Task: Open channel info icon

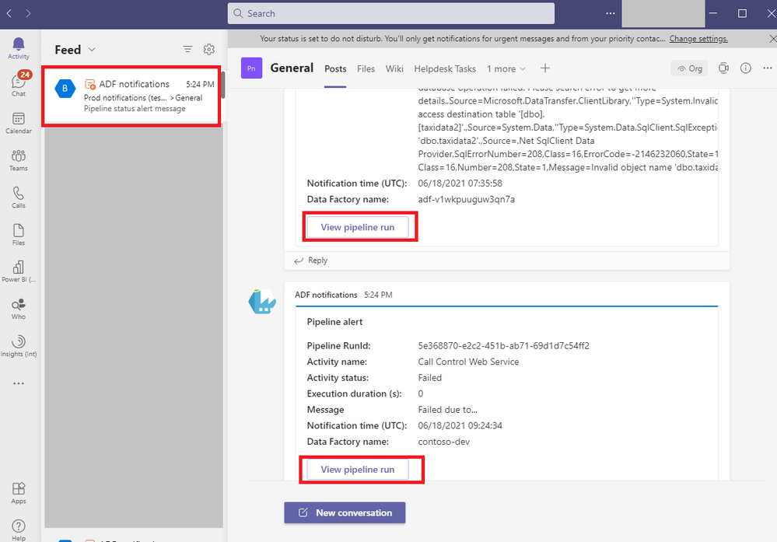Action: 746,68
